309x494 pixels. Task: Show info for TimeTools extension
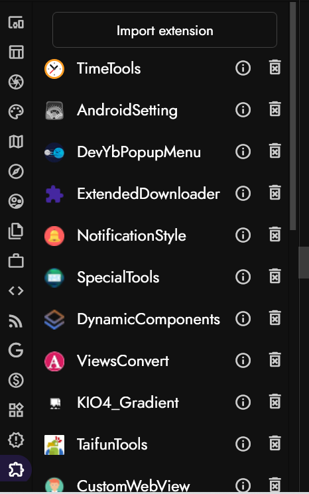tap(243, 68)
